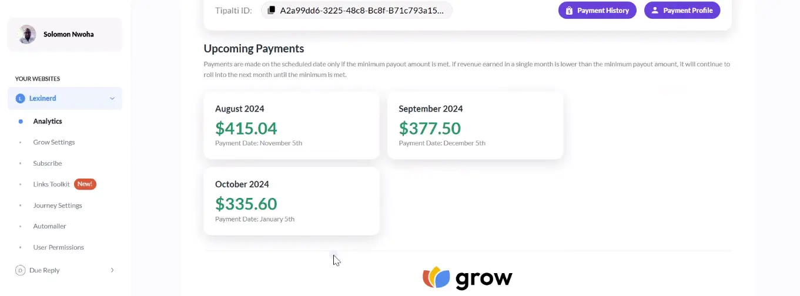The image size is (800, 296).
Task: Open User Permissions page
Action: click(x=59, y=247)
